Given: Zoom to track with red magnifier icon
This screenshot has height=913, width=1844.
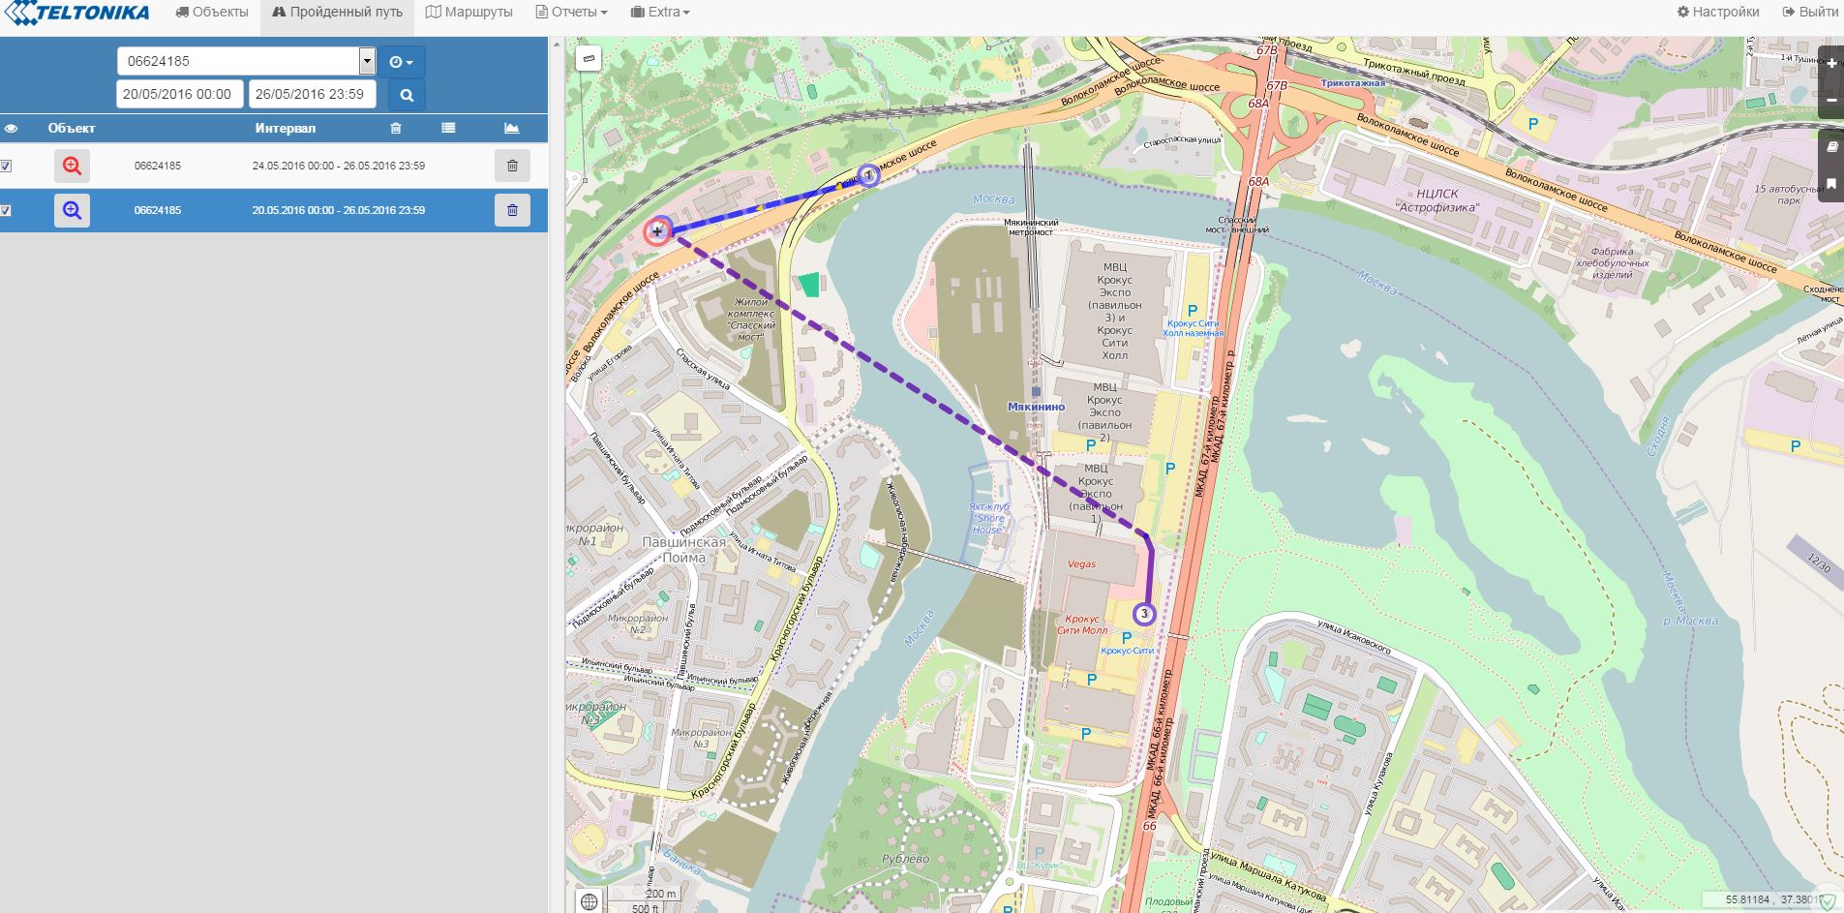Looking at the screenshot, I should [x=72, y=166].
